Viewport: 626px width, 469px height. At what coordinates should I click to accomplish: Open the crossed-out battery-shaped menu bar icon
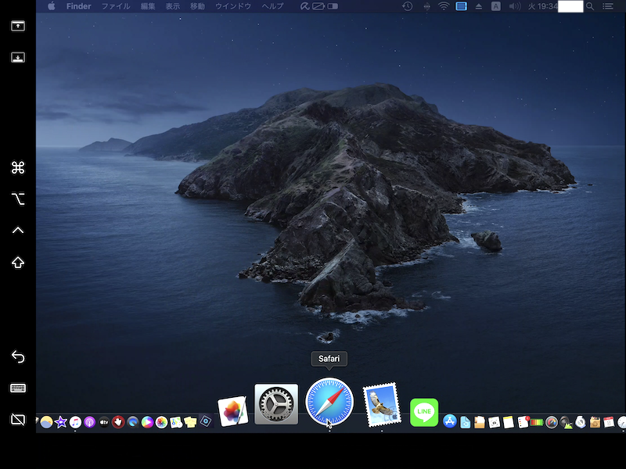click(318, 6)
